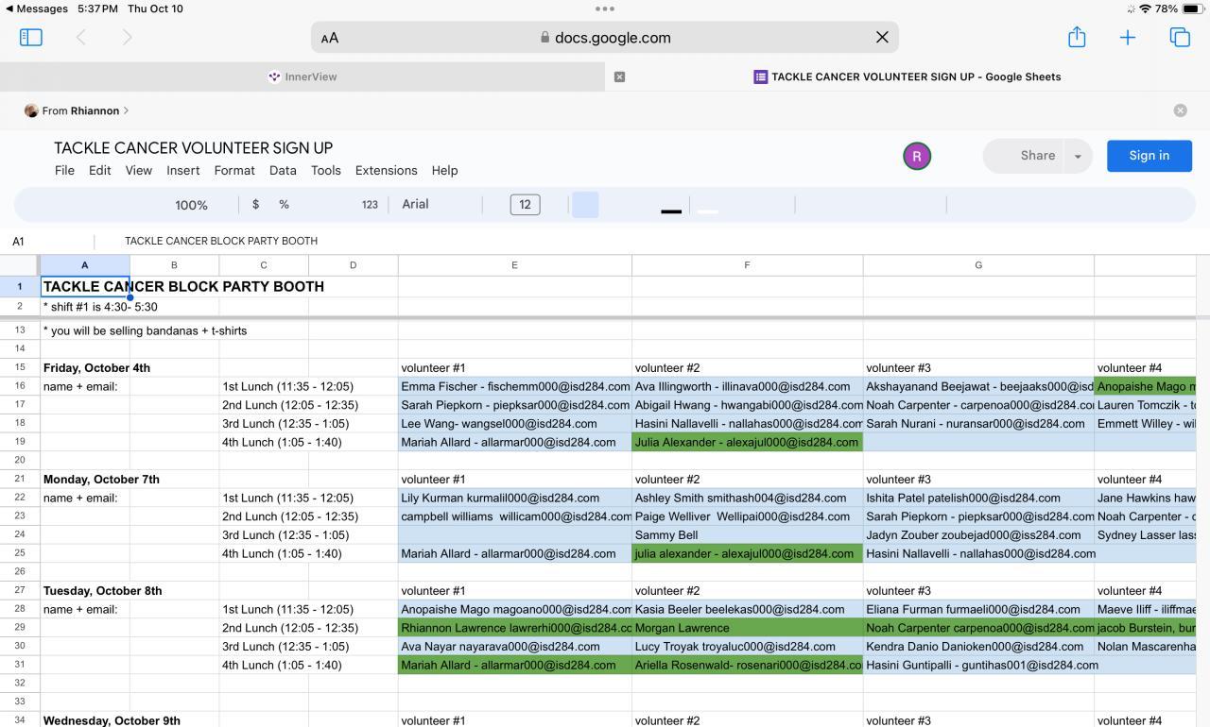Select cell A1 with the block party title

pyautogui.click(x=84, y=286)
